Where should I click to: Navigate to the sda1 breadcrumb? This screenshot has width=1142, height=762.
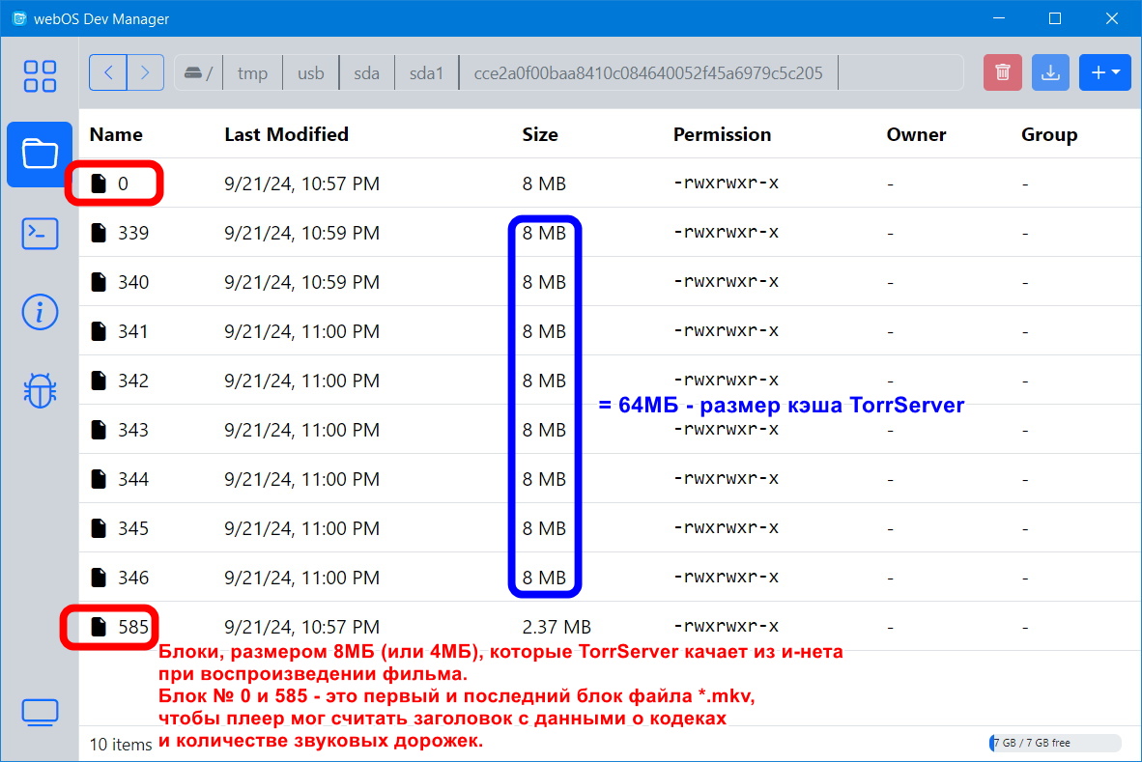coord(425,72)
